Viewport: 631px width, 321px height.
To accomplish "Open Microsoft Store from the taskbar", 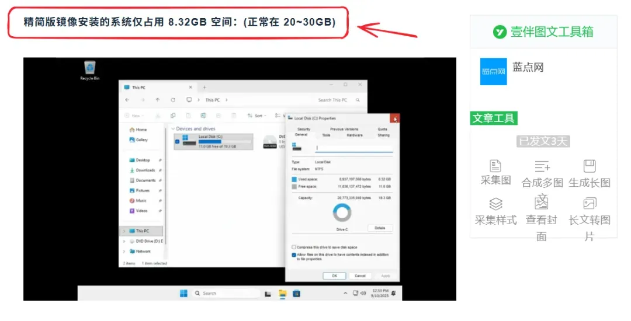I will pos(297,294).
